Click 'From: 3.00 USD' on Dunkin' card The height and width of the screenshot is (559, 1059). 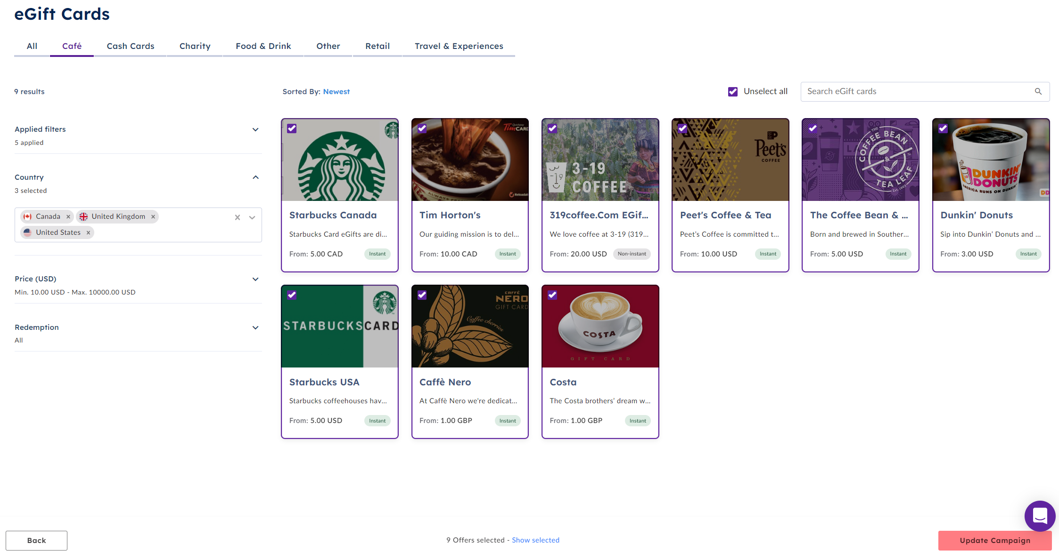coord(967,254)
